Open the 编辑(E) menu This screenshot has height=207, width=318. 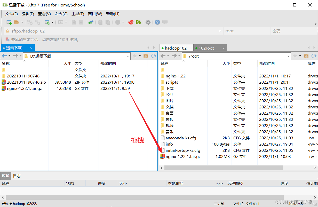(28, 14)
